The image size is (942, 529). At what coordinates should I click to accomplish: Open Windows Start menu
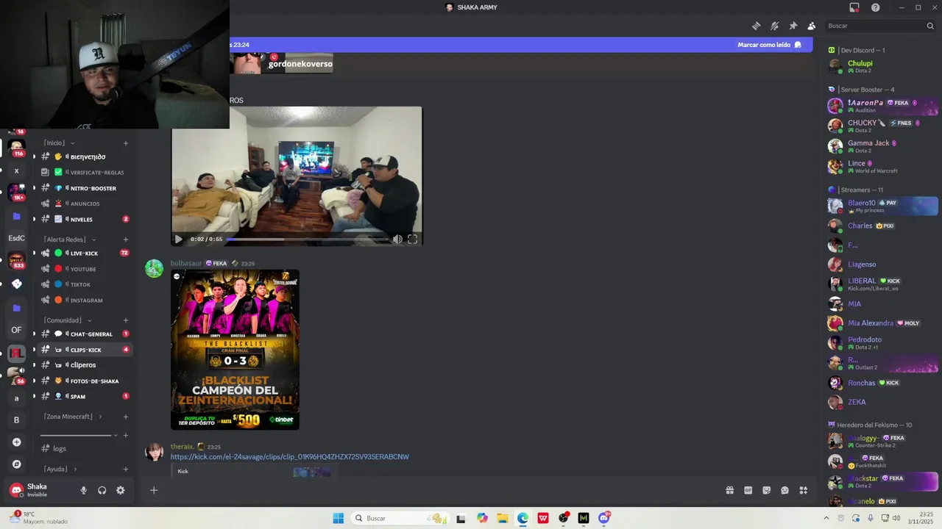click(x=338, y=518)
